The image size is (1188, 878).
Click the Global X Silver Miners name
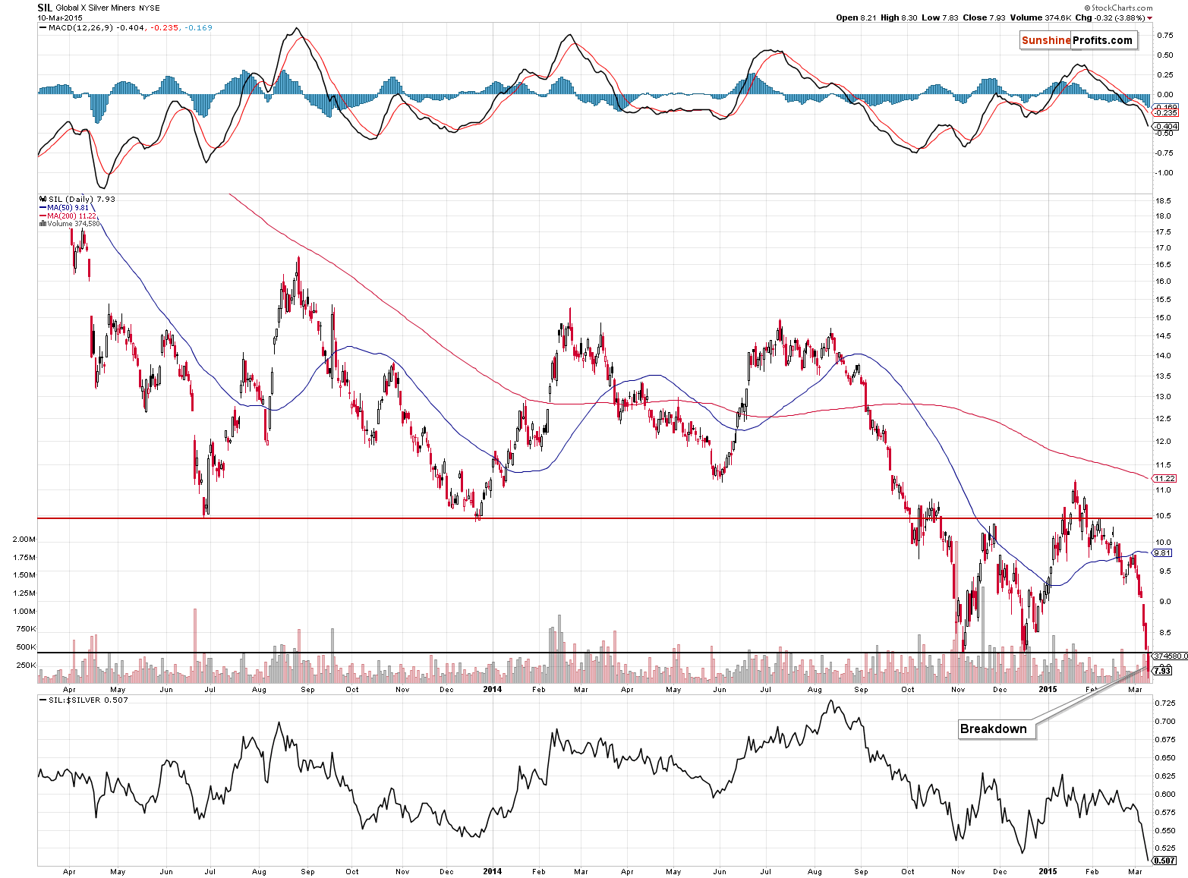[96, 8]
